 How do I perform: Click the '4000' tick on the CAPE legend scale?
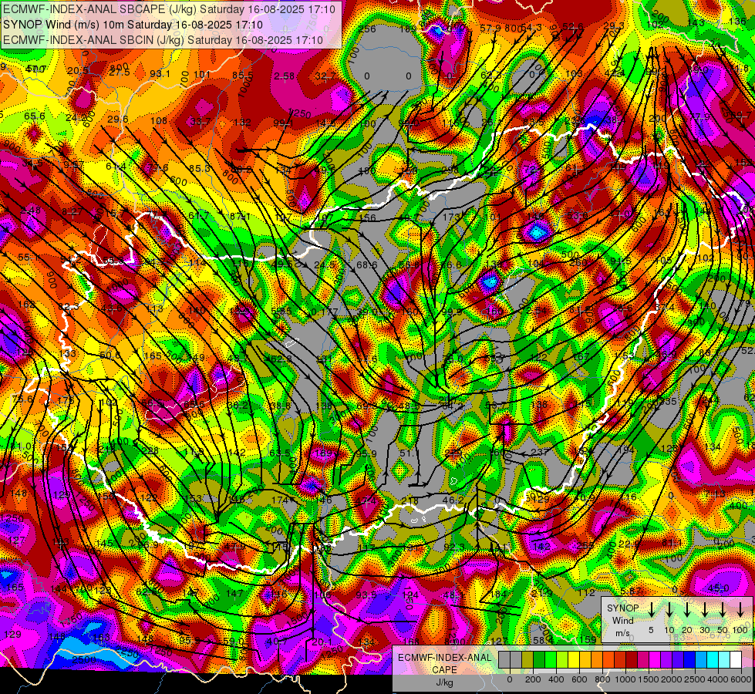click(x=718, y=679)
